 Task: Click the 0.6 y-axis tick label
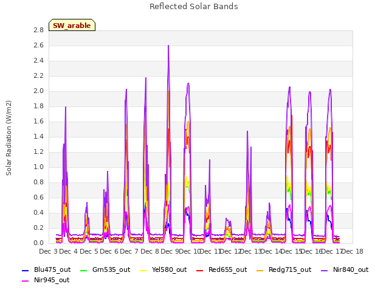tap(39, 197)
